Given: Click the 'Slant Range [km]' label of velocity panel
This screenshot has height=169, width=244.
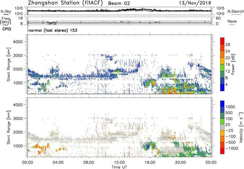Looking at the screenshot, I should click(x=9, y=127).
